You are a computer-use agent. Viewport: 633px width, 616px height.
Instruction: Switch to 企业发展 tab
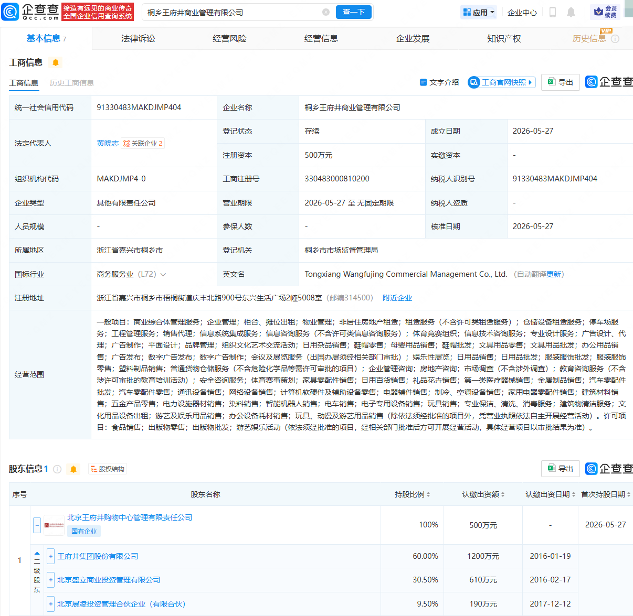(413, 38)
